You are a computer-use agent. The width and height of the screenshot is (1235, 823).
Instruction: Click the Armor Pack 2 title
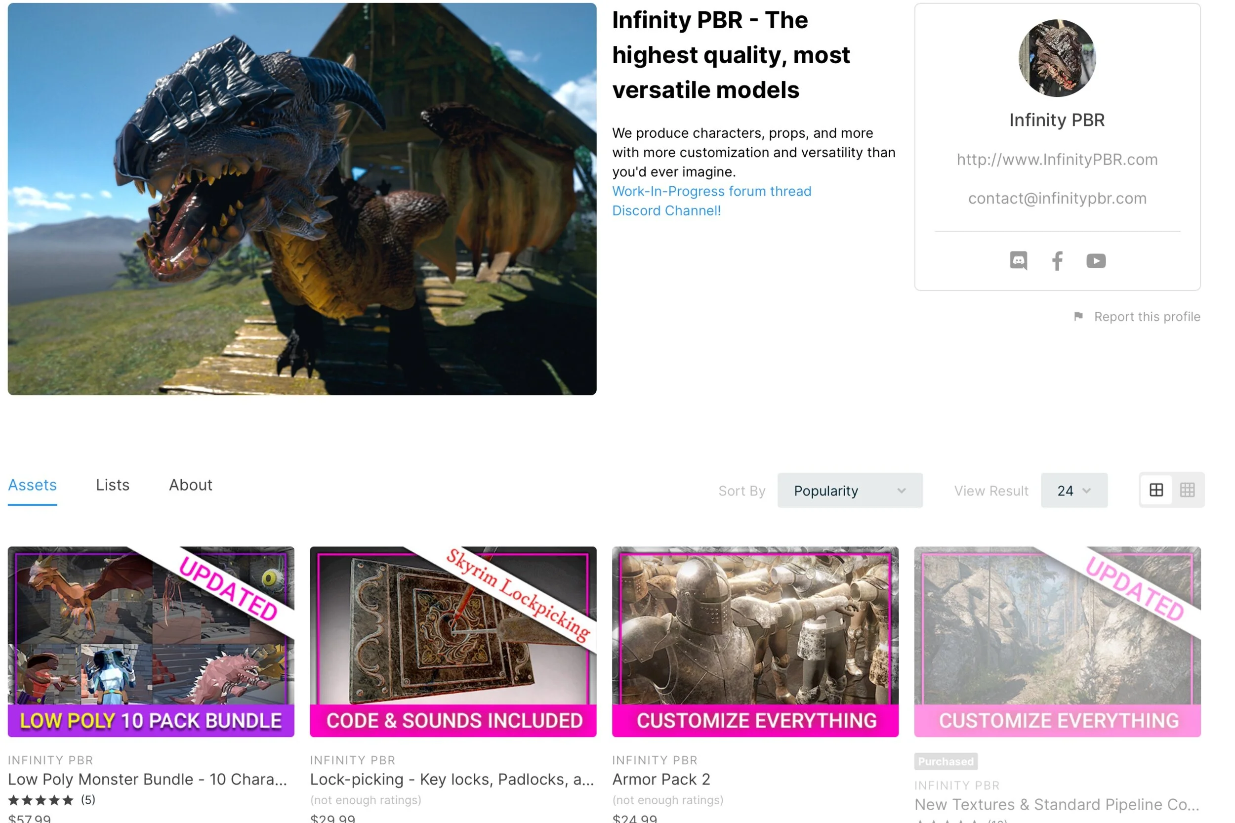(x=661, y=779)
